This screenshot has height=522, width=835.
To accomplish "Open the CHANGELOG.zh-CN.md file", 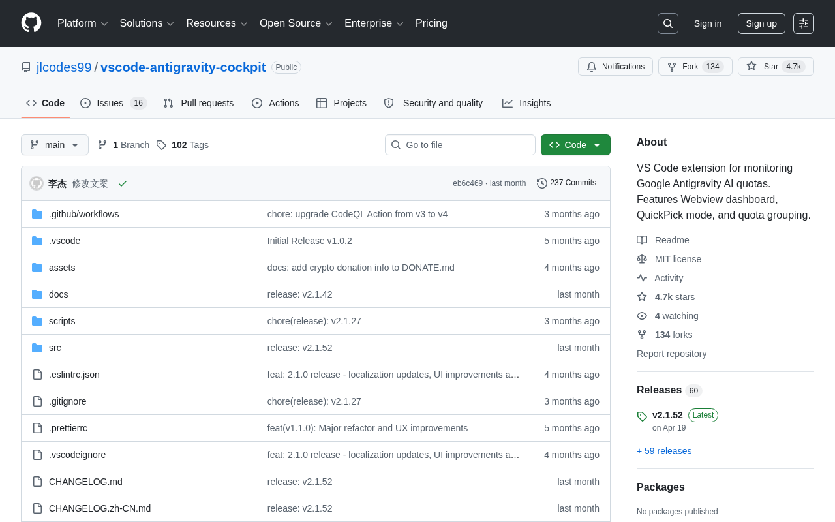I will 100,508.
